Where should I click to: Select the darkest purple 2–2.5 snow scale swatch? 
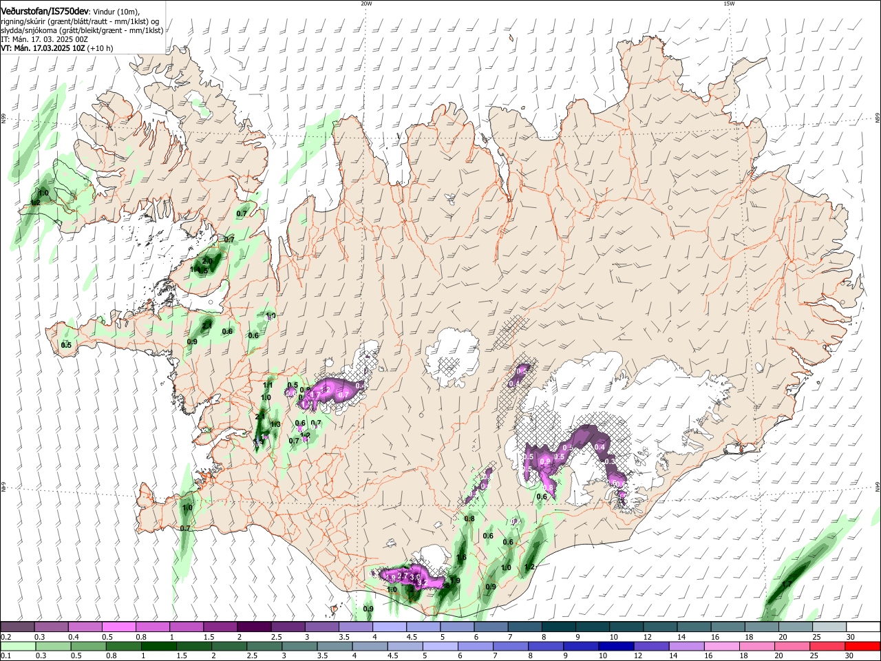coord(253,627)
